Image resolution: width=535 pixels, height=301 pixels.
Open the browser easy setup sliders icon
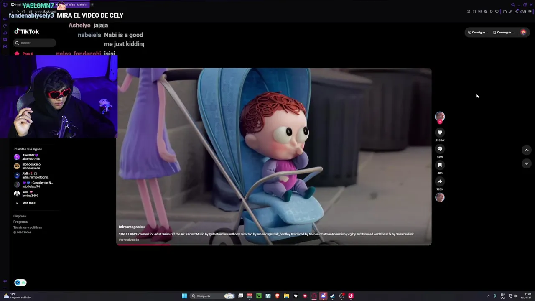(x=530, y=12)
